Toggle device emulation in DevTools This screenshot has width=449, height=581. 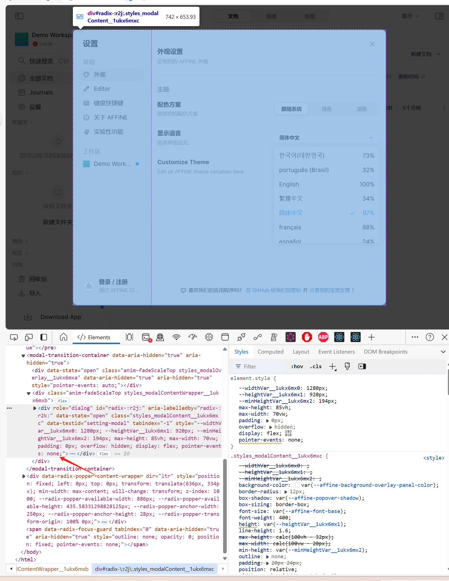click(x=29, y=337)
